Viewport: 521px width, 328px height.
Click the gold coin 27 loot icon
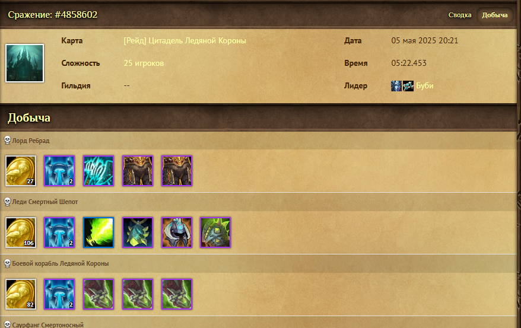(21, 171)
